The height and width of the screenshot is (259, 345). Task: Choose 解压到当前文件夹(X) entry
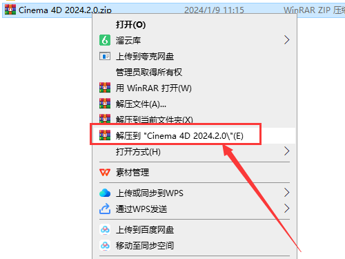tap(155, 119)
